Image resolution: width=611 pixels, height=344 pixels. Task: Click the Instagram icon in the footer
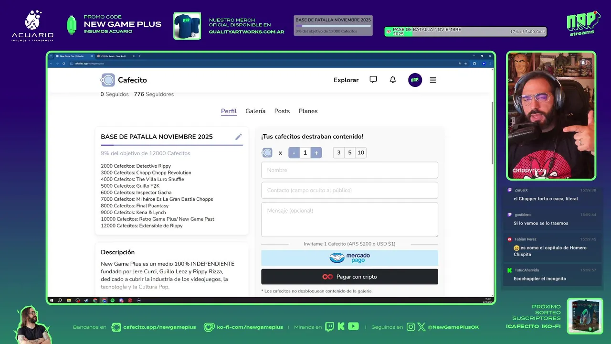pyautogui.click(x=411, y=327)
